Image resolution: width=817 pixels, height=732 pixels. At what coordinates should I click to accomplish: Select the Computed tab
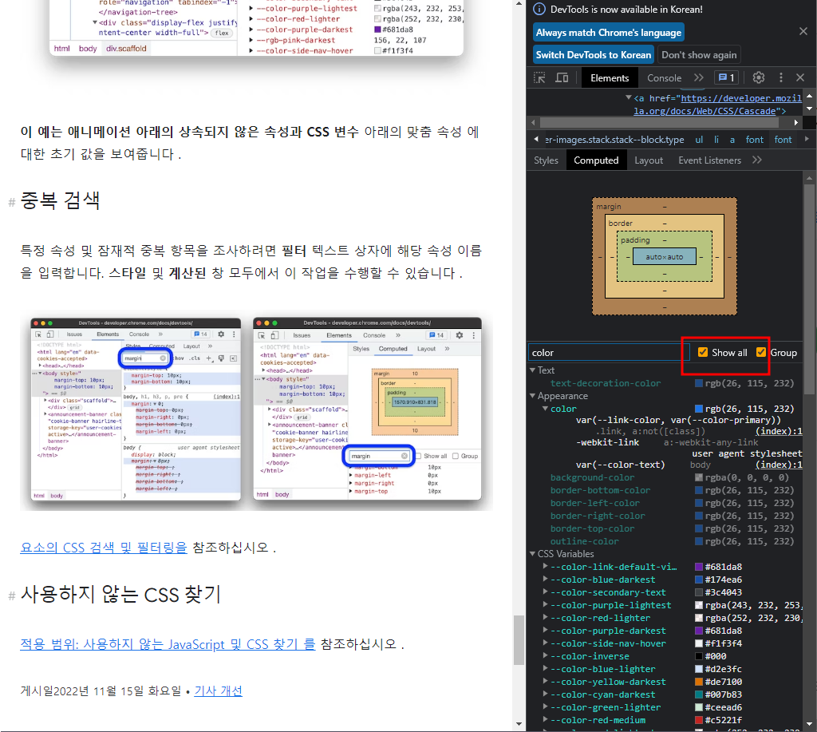595,160
